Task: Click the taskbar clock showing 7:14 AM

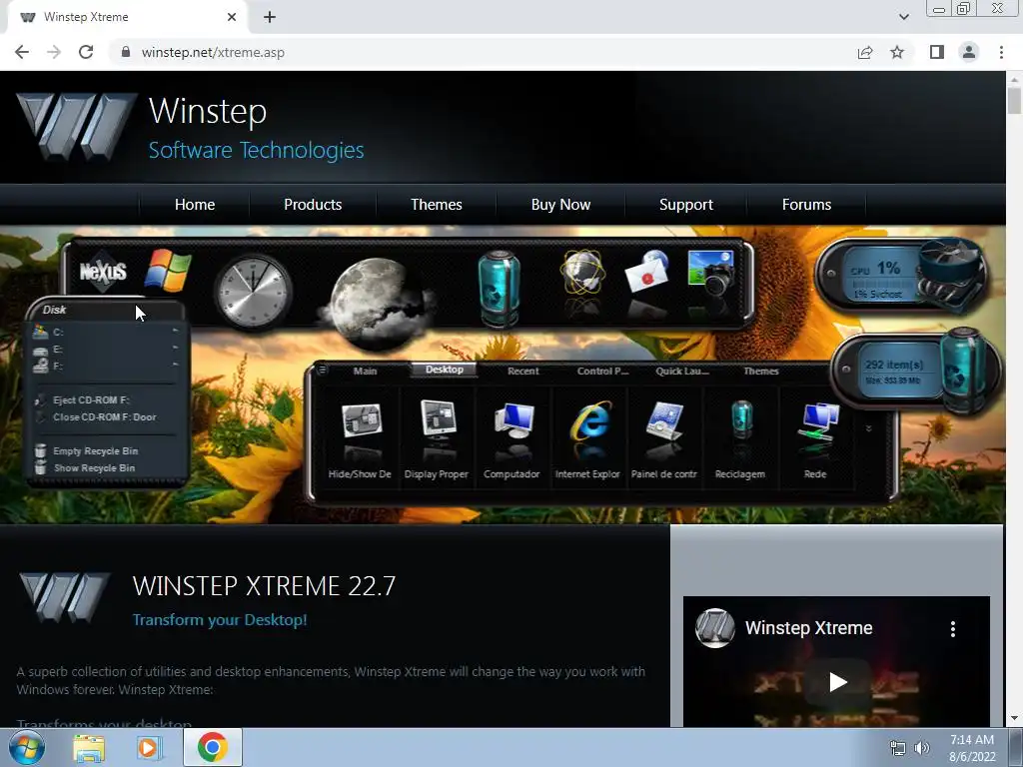Action: 971,748
